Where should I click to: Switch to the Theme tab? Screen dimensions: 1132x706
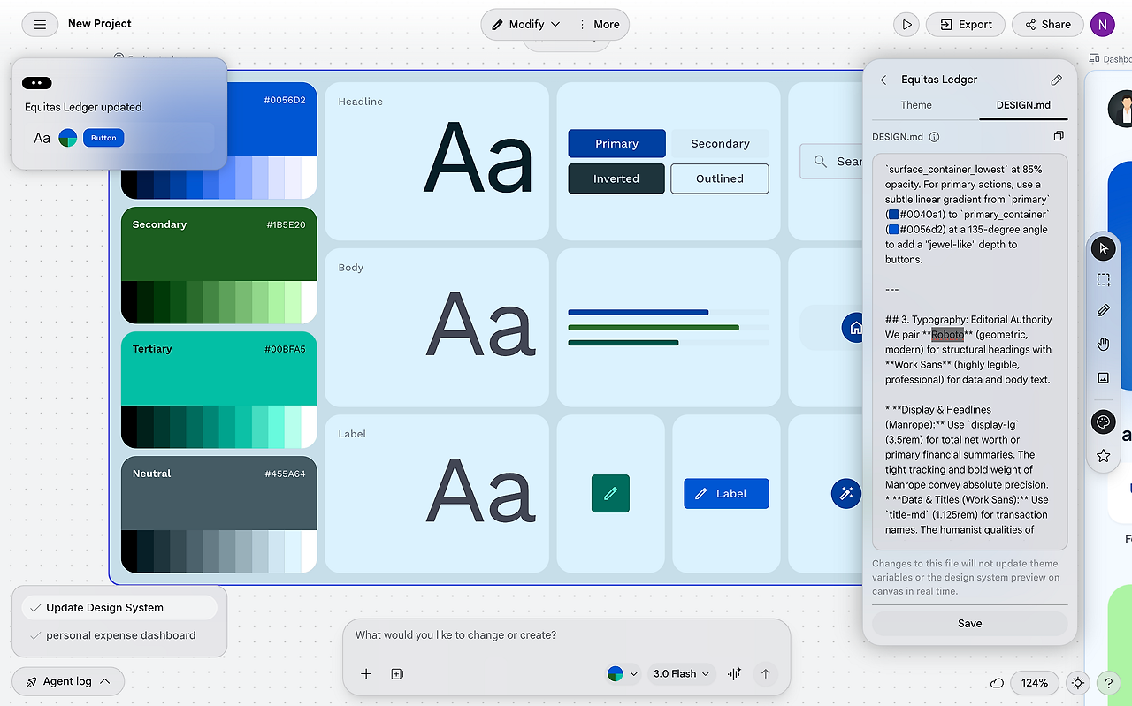pos(916,105)
